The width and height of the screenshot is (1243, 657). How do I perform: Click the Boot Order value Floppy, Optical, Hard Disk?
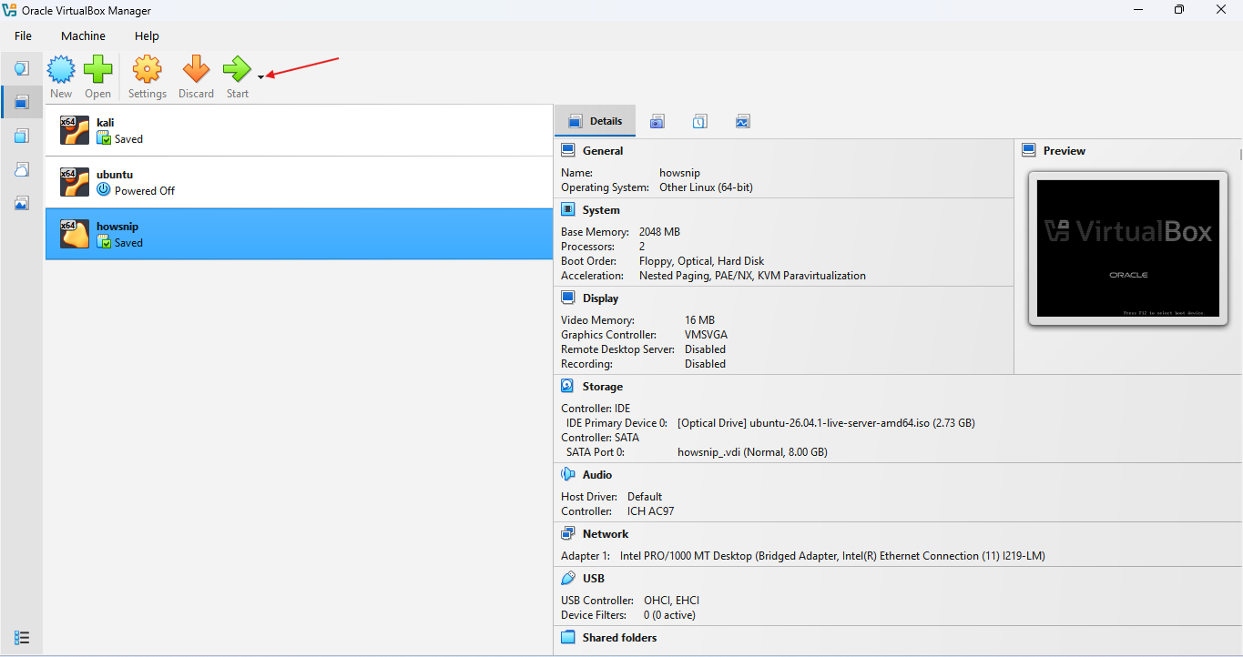tap(702, 261)
